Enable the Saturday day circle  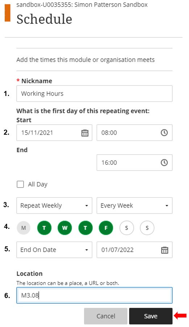click(x=126, y=228)
